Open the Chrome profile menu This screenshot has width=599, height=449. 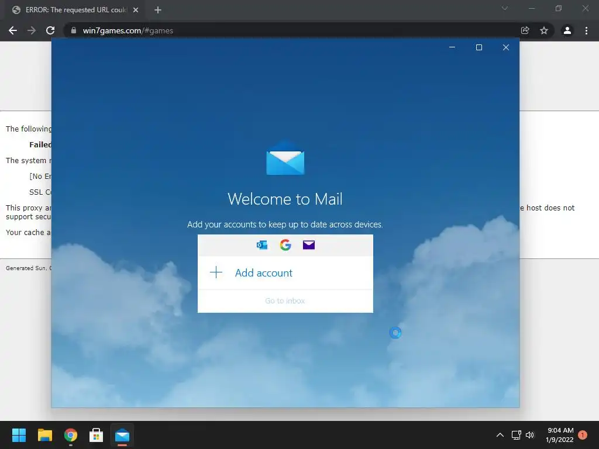point(567,30)
